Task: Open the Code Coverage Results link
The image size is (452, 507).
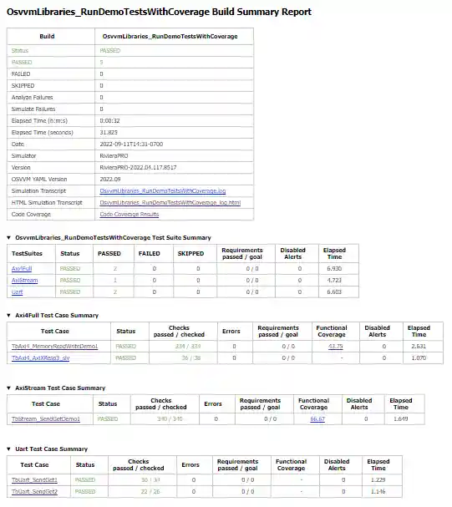Action: [x=130, y=214]
